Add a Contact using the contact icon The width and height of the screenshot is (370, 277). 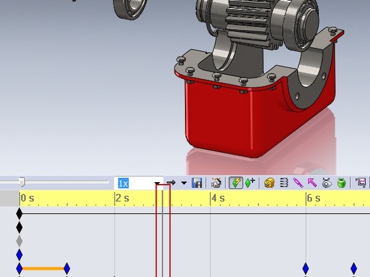pyautogui.click(x=327, y=183)
